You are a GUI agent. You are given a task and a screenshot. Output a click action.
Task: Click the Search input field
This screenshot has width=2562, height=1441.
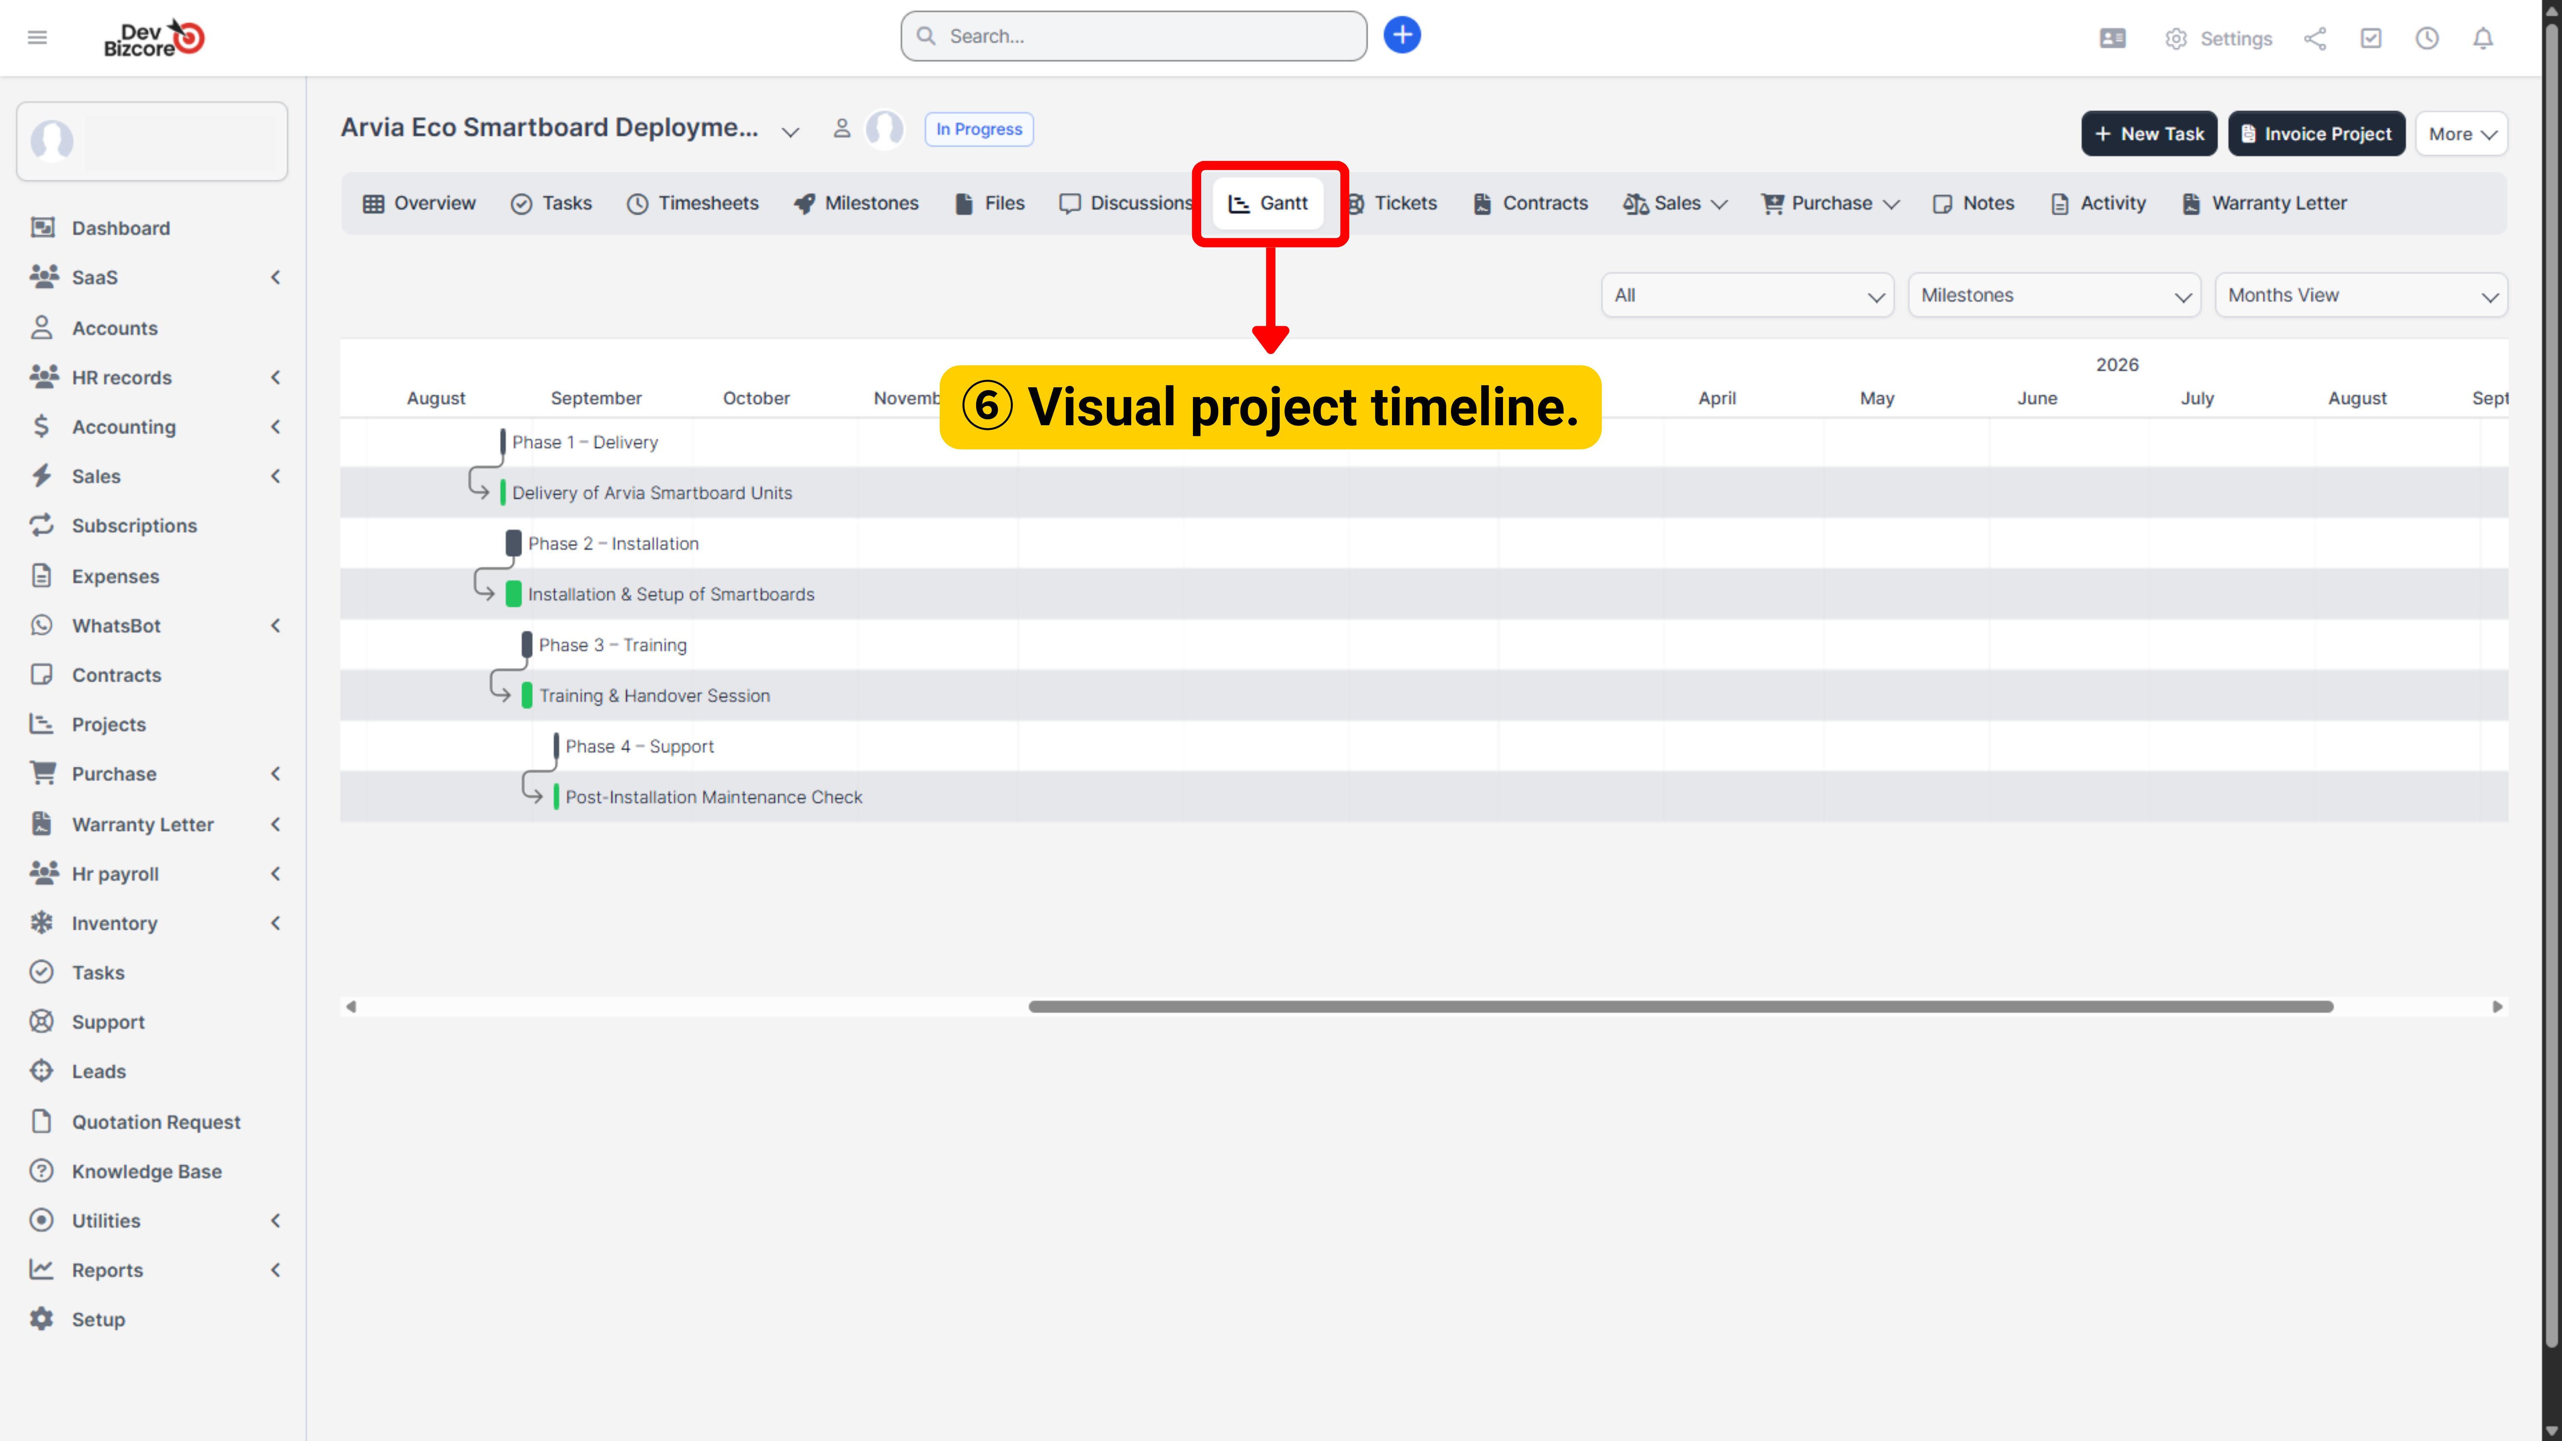1134,36
